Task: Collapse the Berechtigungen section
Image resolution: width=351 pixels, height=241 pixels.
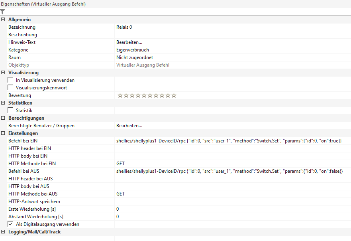Action: click(3, 118)
